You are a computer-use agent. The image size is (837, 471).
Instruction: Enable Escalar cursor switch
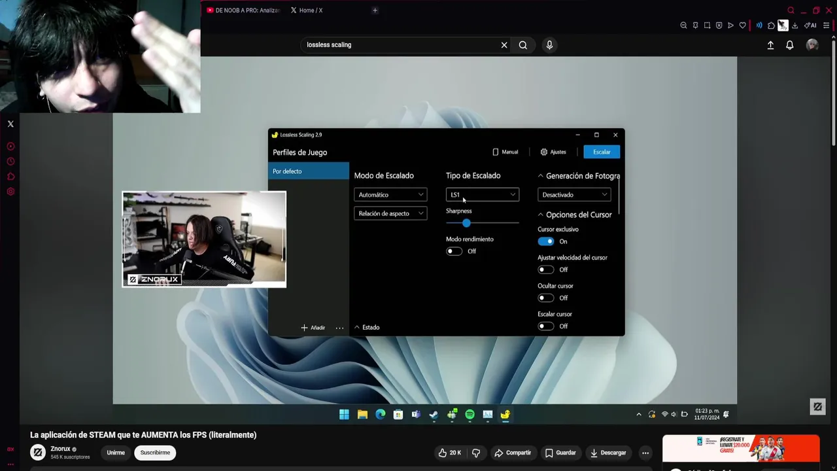click(x=545, y=326)
